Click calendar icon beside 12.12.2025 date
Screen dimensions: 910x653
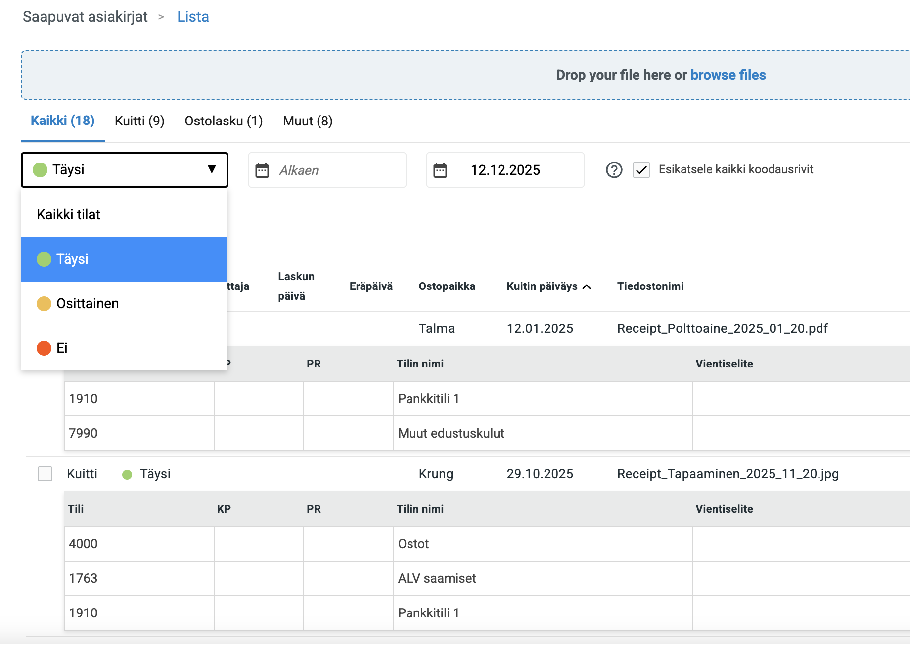coord(440,170)
